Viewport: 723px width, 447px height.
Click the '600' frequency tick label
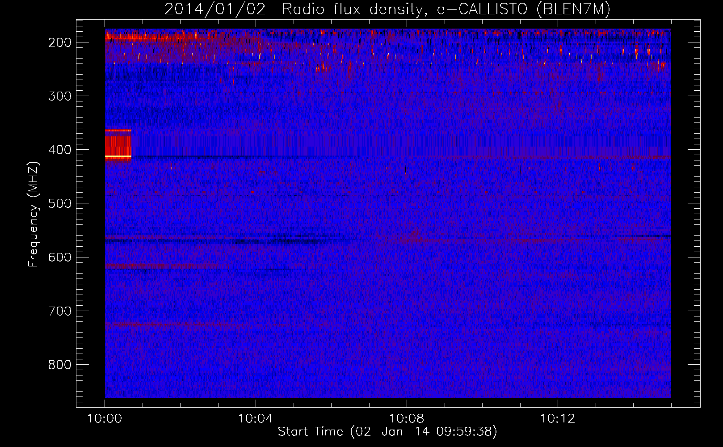(x=60, y=257)
